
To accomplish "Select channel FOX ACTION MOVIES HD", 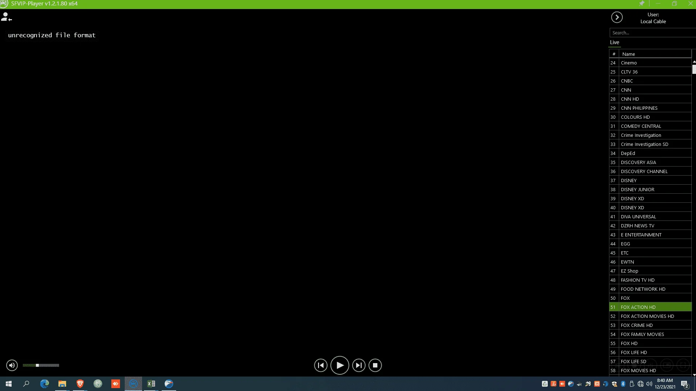I will 650,316.
